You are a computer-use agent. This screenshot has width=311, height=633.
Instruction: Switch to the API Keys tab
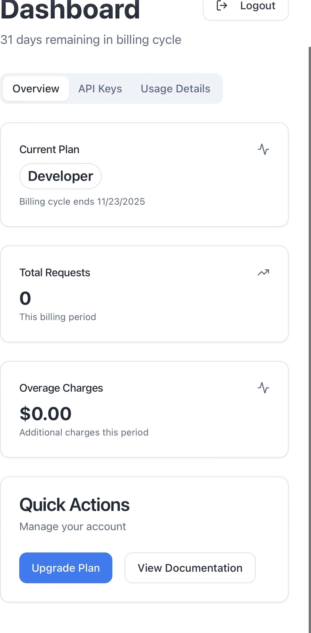[x=100, y=89]
